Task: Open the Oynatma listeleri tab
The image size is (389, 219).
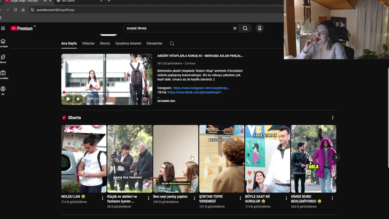Action: [x=128, y=43]
